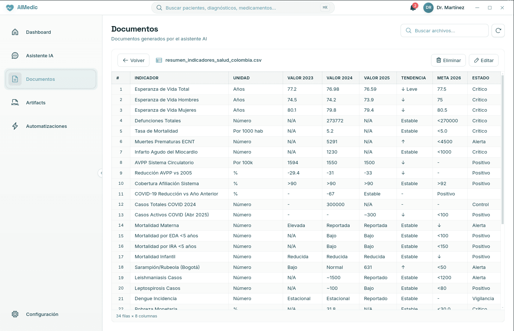Select the Dashboard home icon
514x331 pixels.
click(15, 32)
